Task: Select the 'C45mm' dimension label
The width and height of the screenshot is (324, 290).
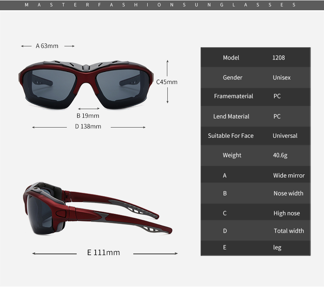Action: click(x=167, y=82)
